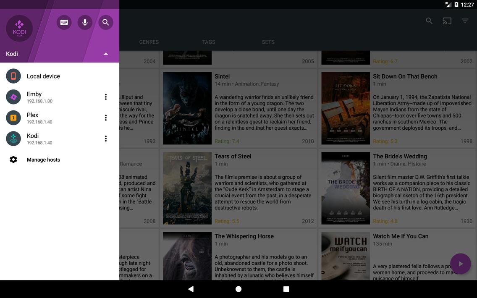Open Watch Me If You Can poster
The width and height of the screenshot is (477, 298).
(346, 256)
